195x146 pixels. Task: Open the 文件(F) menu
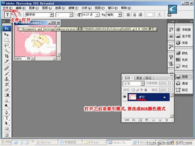(7, 8)
